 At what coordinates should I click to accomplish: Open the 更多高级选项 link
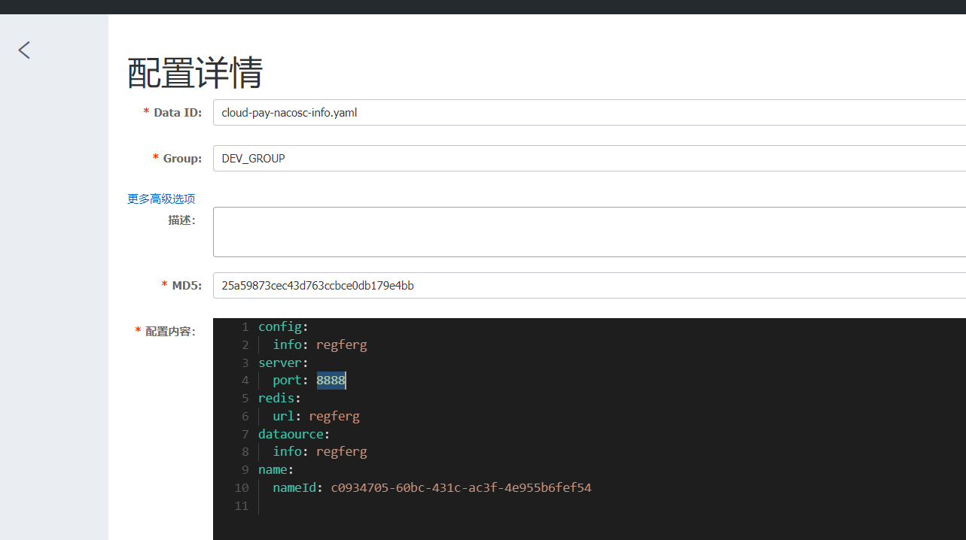click(x=161, y=199)
